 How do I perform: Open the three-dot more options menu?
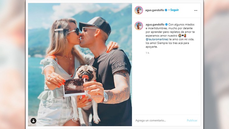(x=196, y=11)
